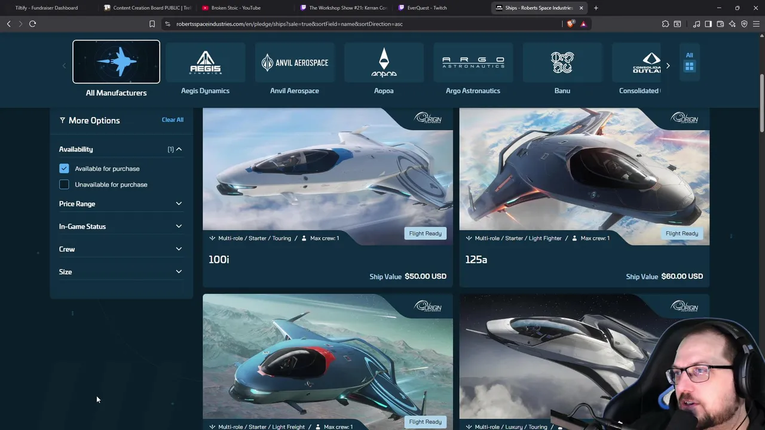
Task: Click the page vertical scrollbar
Action: point(761,103)
